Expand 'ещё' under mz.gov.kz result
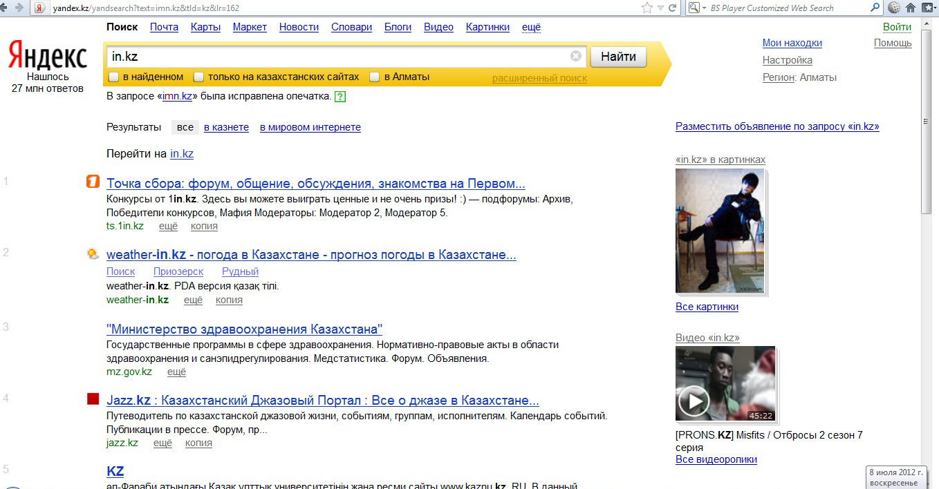 [x=176, y=372]
